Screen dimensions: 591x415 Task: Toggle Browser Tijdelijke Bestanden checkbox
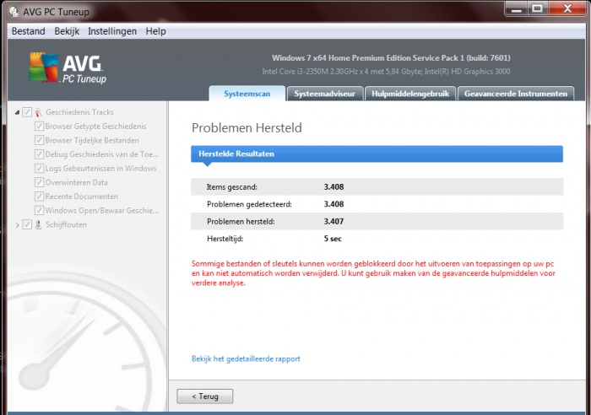pyautogui.click(x=39, y=140)
